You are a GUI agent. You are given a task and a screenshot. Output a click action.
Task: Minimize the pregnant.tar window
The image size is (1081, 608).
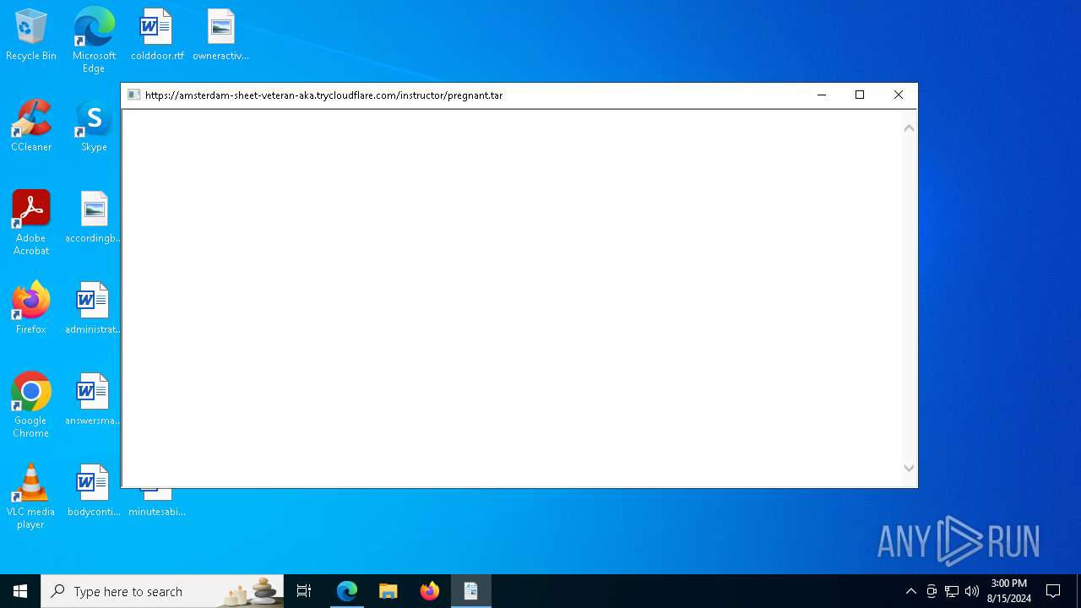tap(822, 95)
